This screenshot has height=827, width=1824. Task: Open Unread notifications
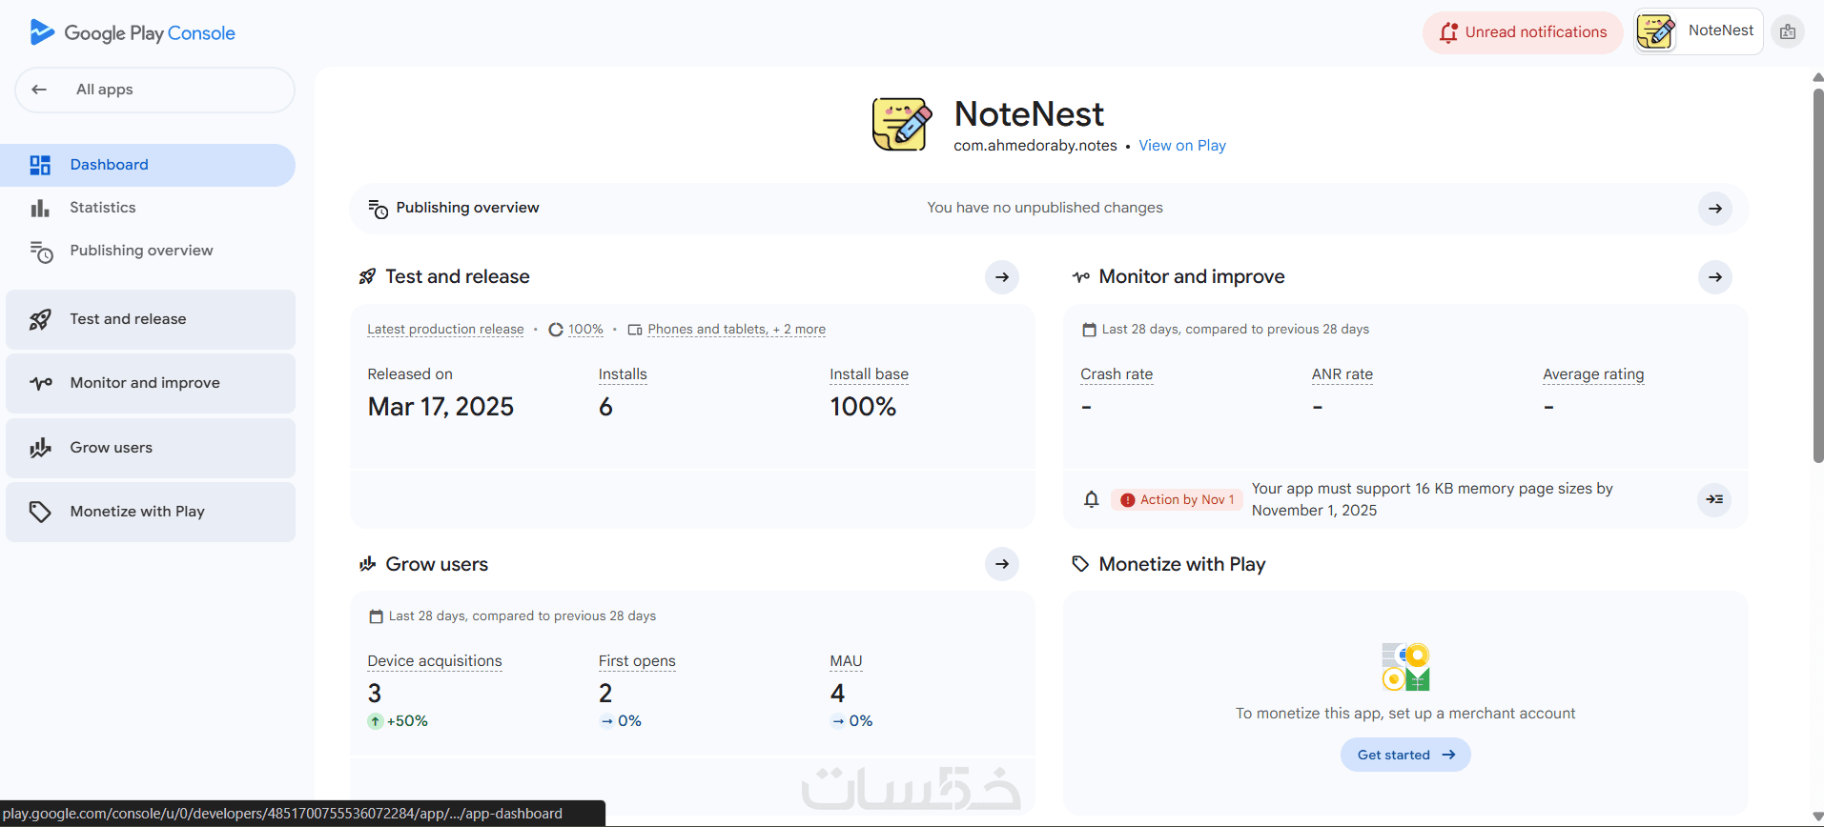pos(1523,32)
